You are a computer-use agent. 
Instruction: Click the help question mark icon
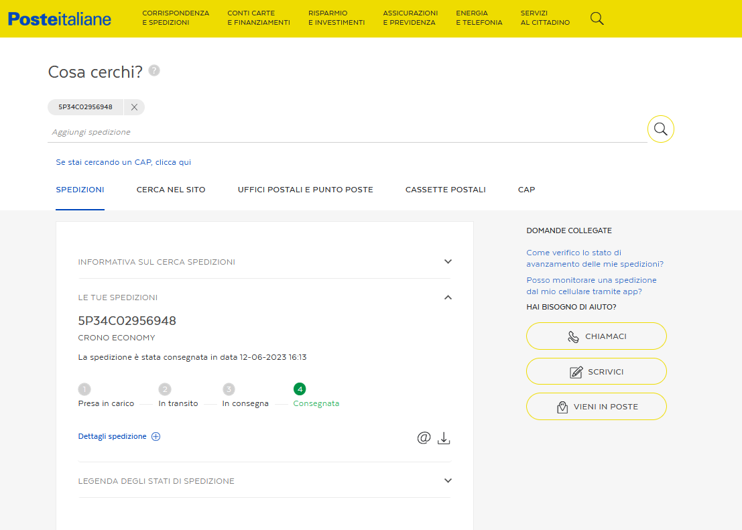pos(154,70)
